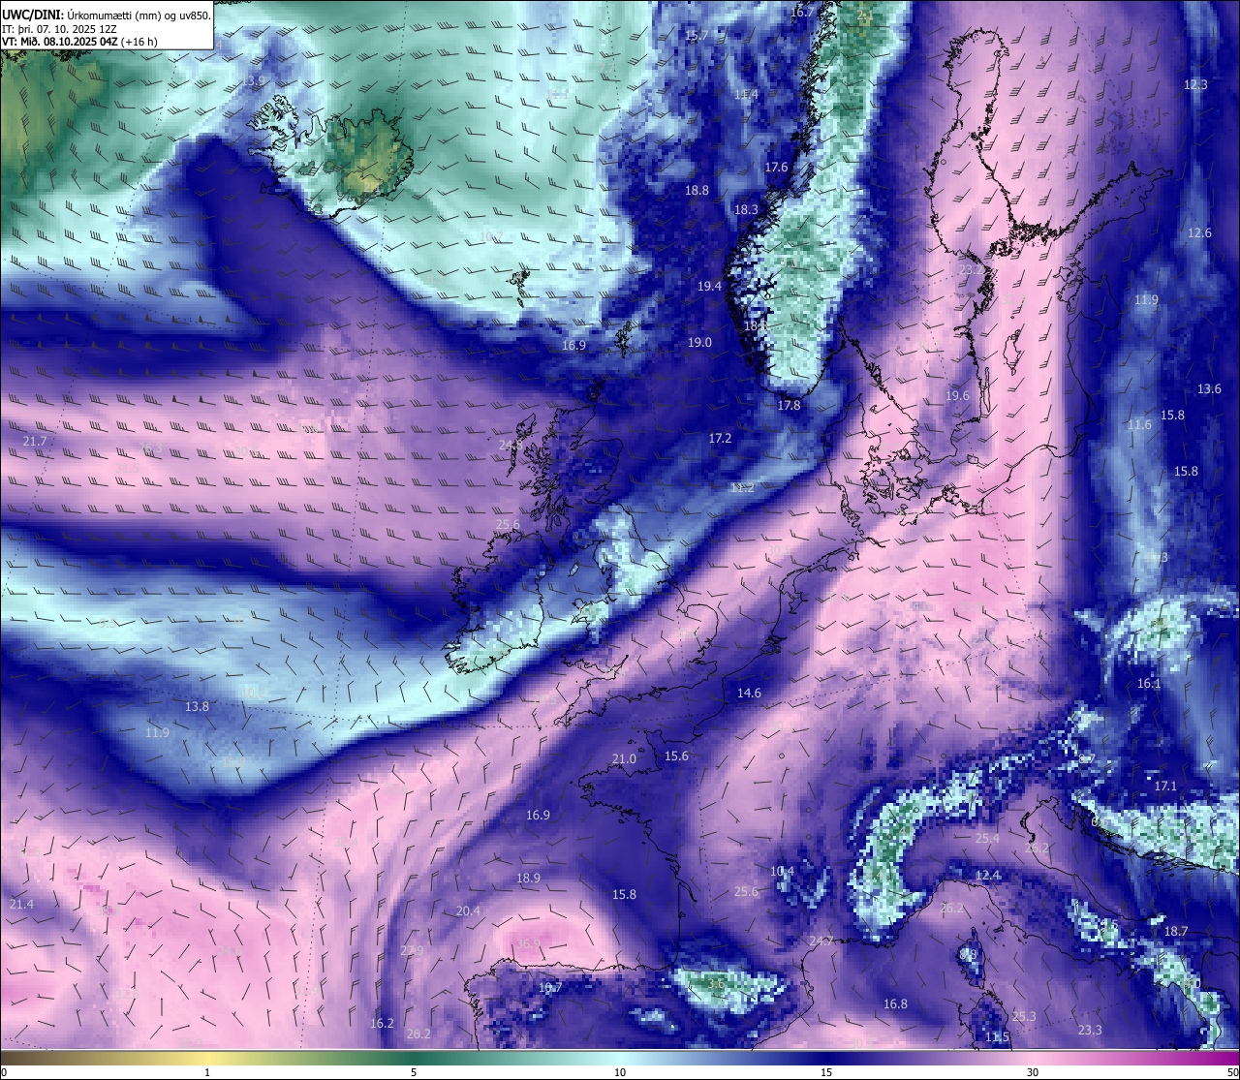Click the 18.8 value over the Norwegian Sea
The width and height of the screenshot is (1240, 1080).
pyautogui.click(x=697, y=191)
